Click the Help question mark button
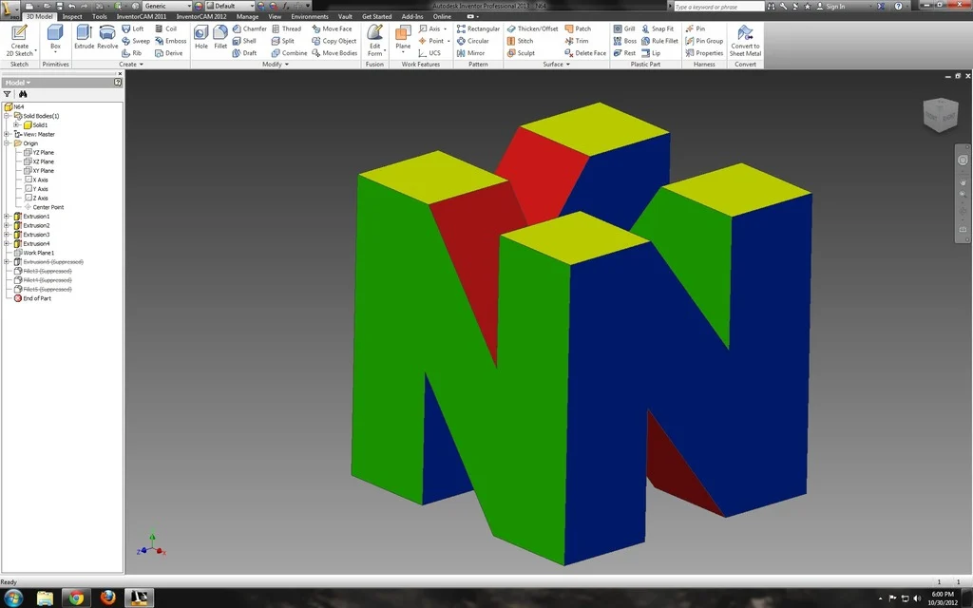The width and height of the screenshot is (973, 608). pos(898,7)
